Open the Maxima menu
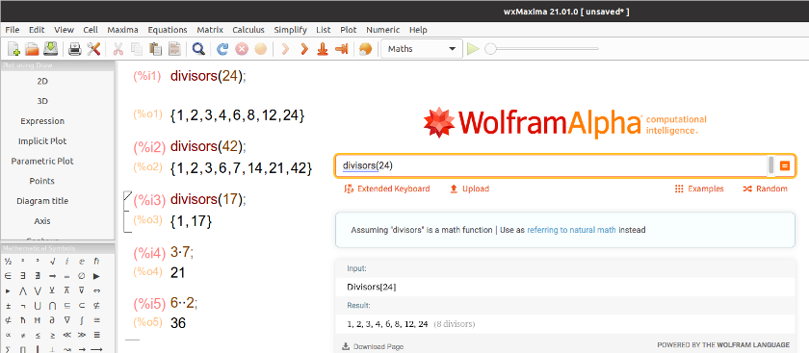 click(122, 30)
